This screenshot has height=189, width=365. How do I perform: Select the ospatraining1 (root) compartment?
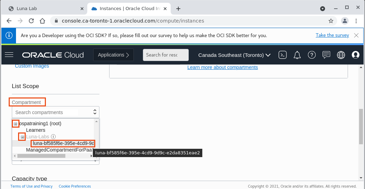pyautogui.click(x=40, y=123)
